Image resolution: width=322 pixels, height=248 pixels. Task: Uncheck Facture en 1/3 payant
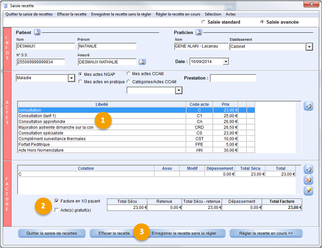click(x=57, y=201)
